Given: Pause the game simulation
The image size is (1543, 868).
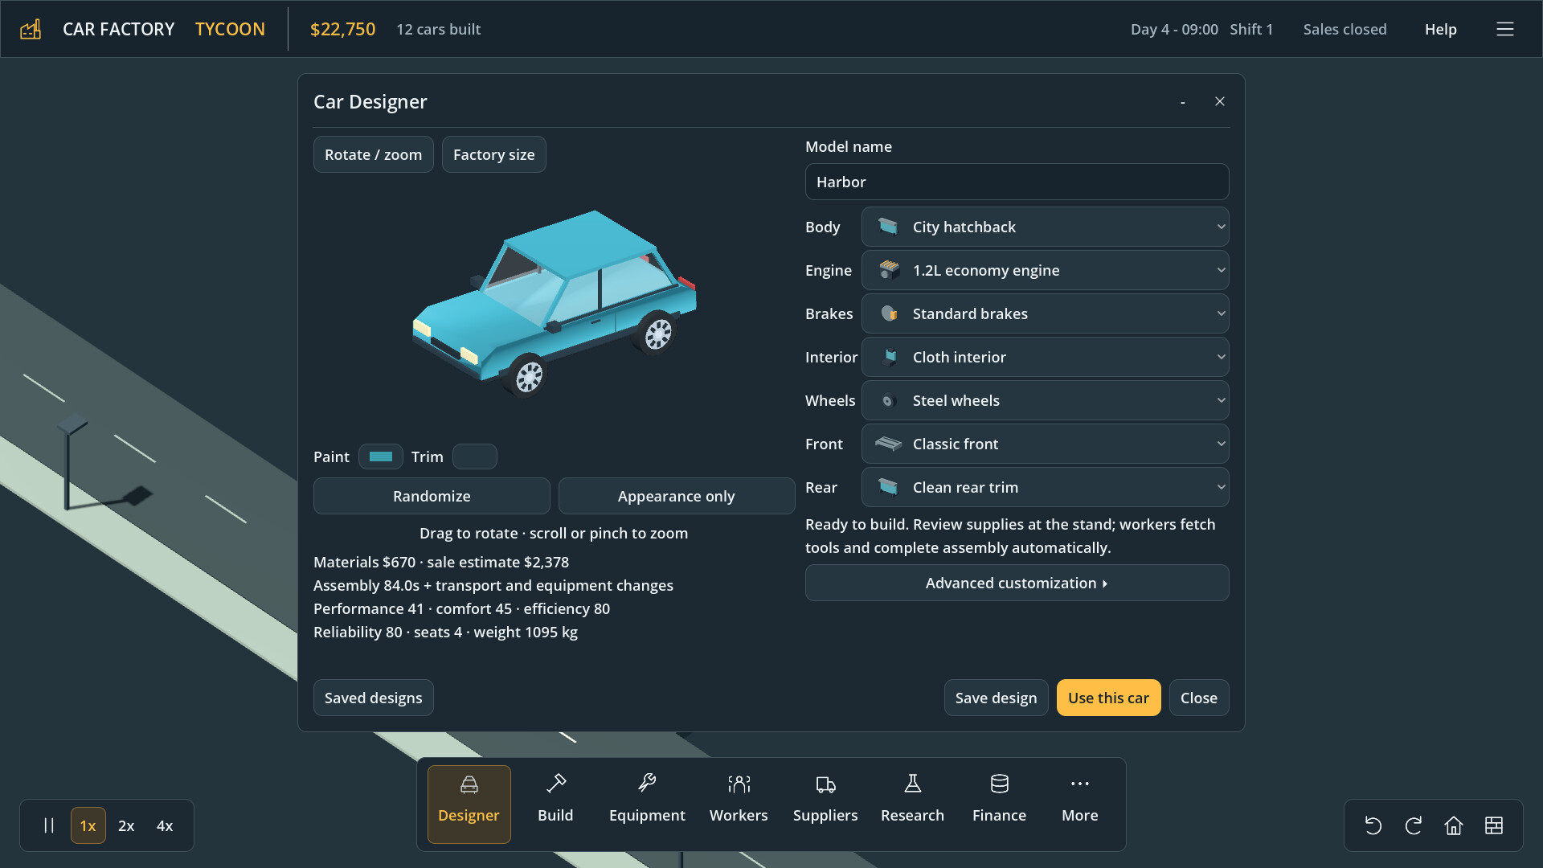Looking at the screenshot, I should [x=49, y=825].
